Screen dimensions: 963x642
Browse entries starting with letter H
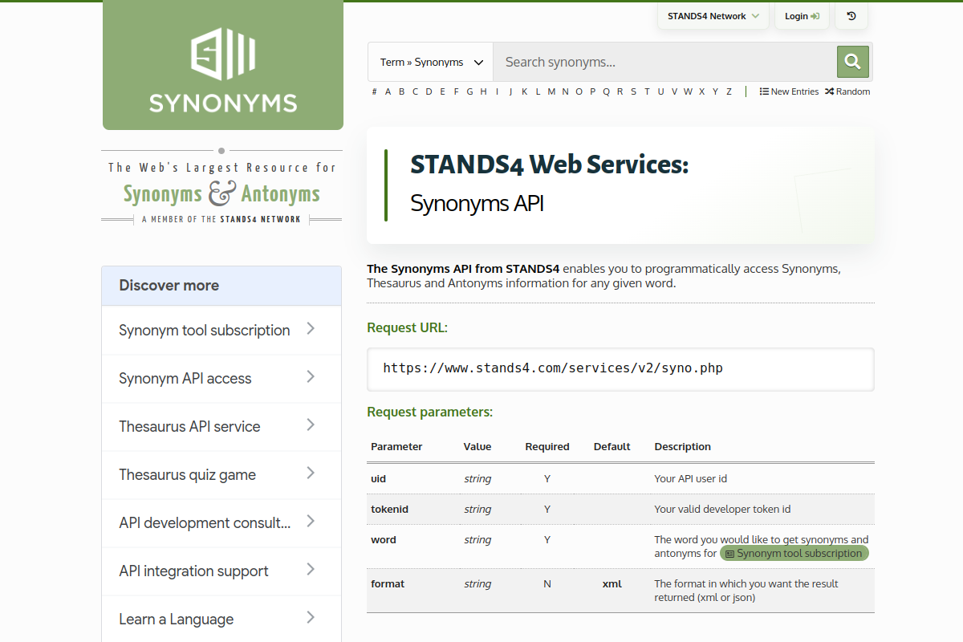coord(483,91)
